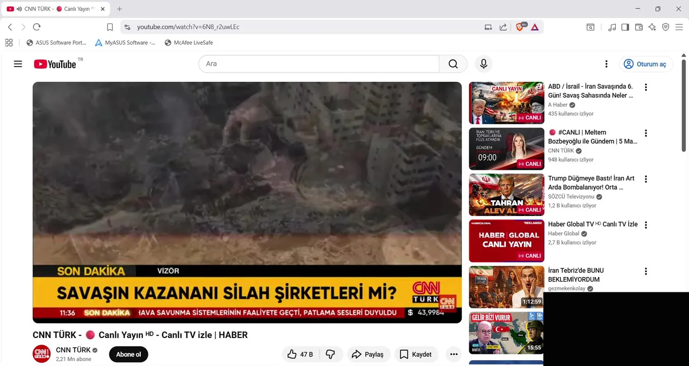The height and width of the screenshot is (366, 689).
Task: Open Haber Global Canlı Yayın thumbnail
Action: click(506, 241)
